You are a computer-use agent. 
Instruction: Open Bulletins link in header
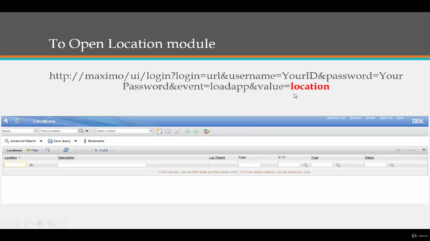(x=336, y=118)
